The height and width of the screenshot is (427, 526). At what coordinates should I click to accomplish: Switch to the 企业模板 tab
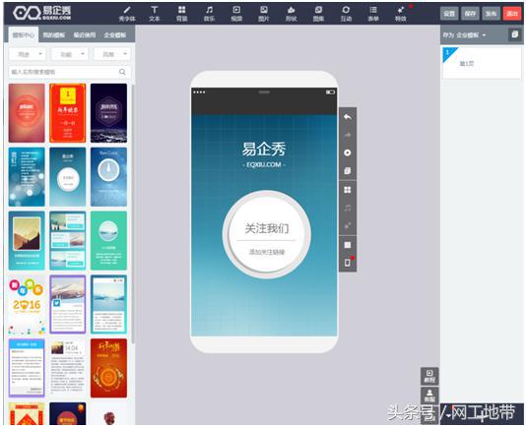point(115,34)
